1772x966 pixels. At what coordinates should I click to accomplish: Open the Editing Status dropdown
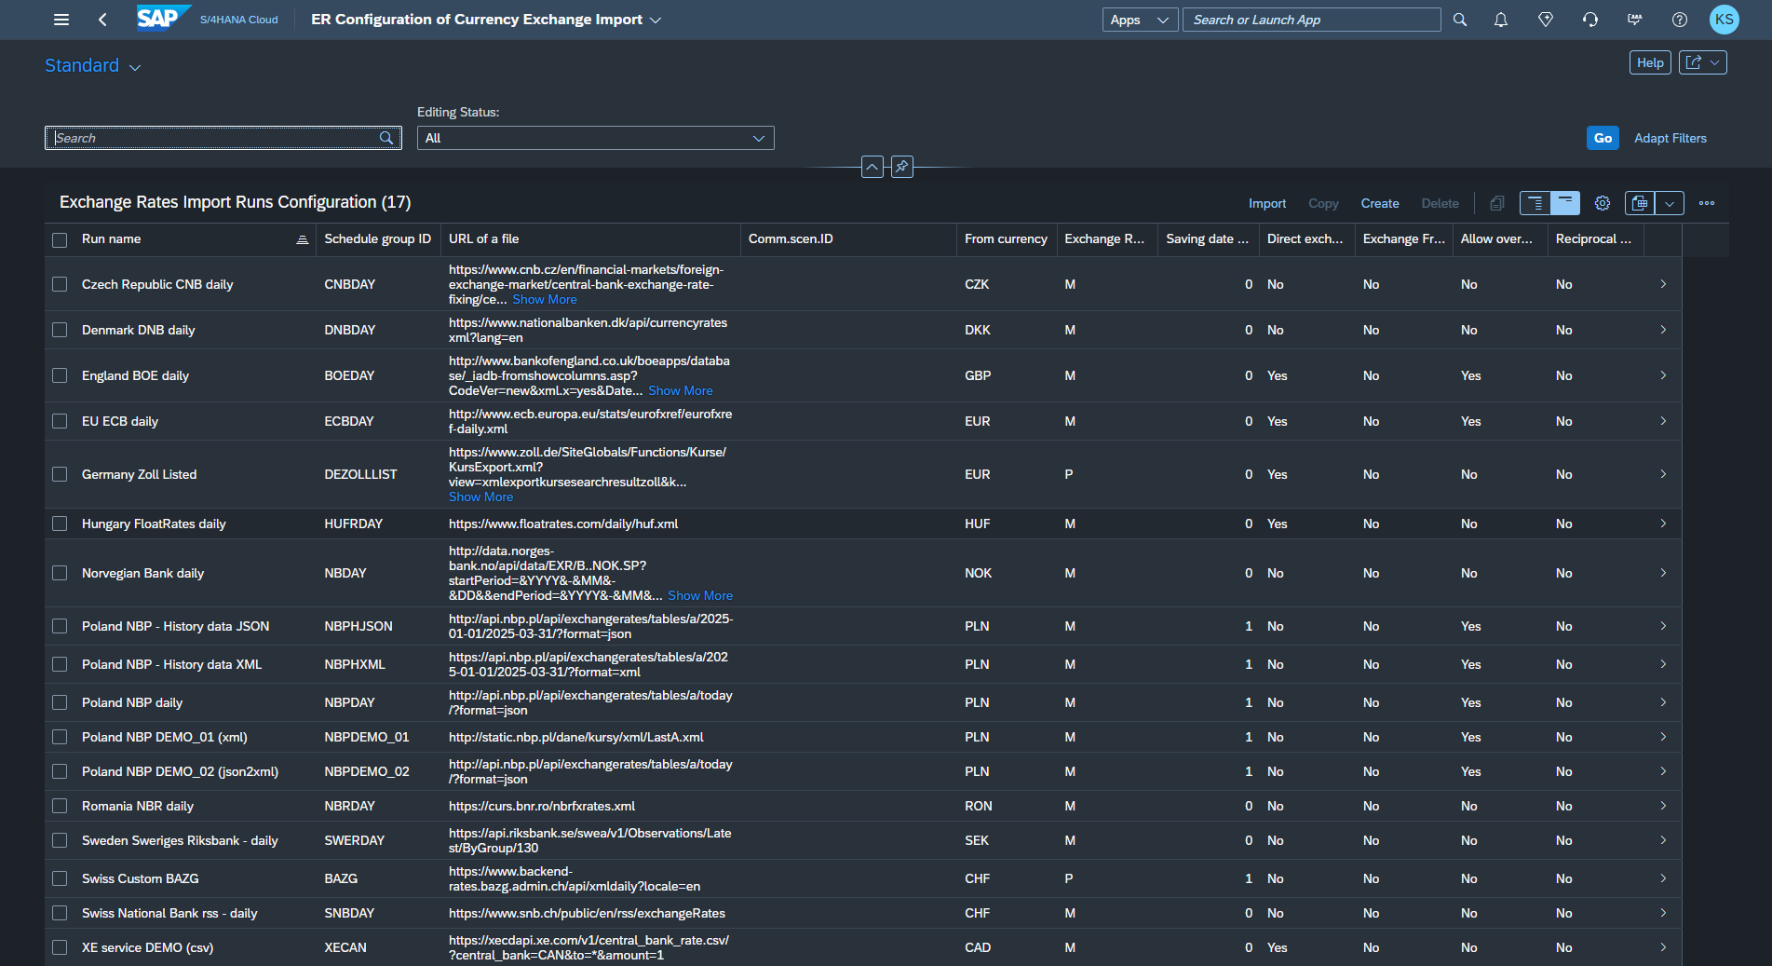click(595, 138)
